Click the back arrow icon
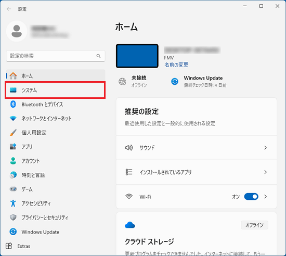Viewport: 286px width, 256px height. (x=8, y=9)
